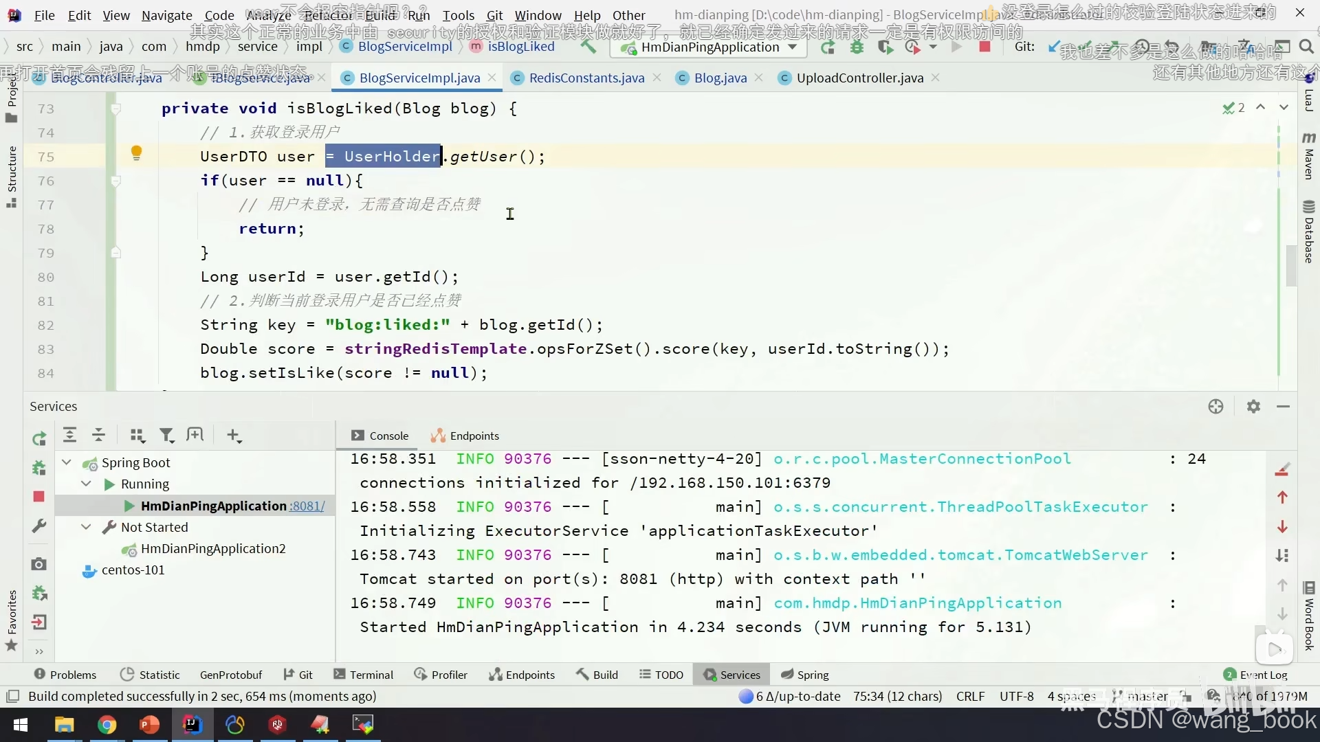The image size is (1320, 742).
Task: Open Chrome from the Windows taskbar
Action: pos(107,724)
